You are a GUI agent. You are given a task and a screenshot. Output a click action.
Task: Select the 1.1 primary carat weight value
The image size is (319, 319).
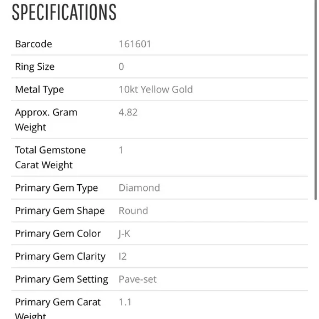[x=125, y=302]
